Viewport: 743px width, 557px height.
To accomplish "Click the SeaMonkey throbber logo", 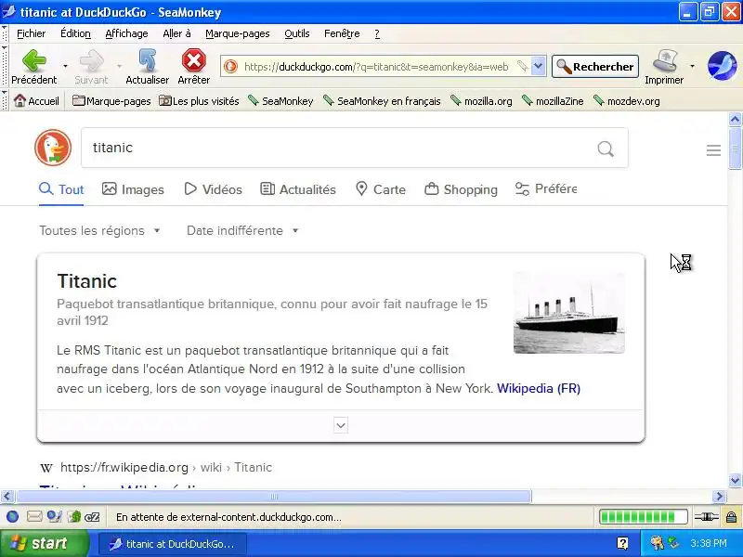I will [723, 66].
